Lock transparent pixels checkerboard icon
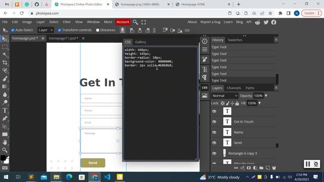324x182 pixels. tap(223, 103)
